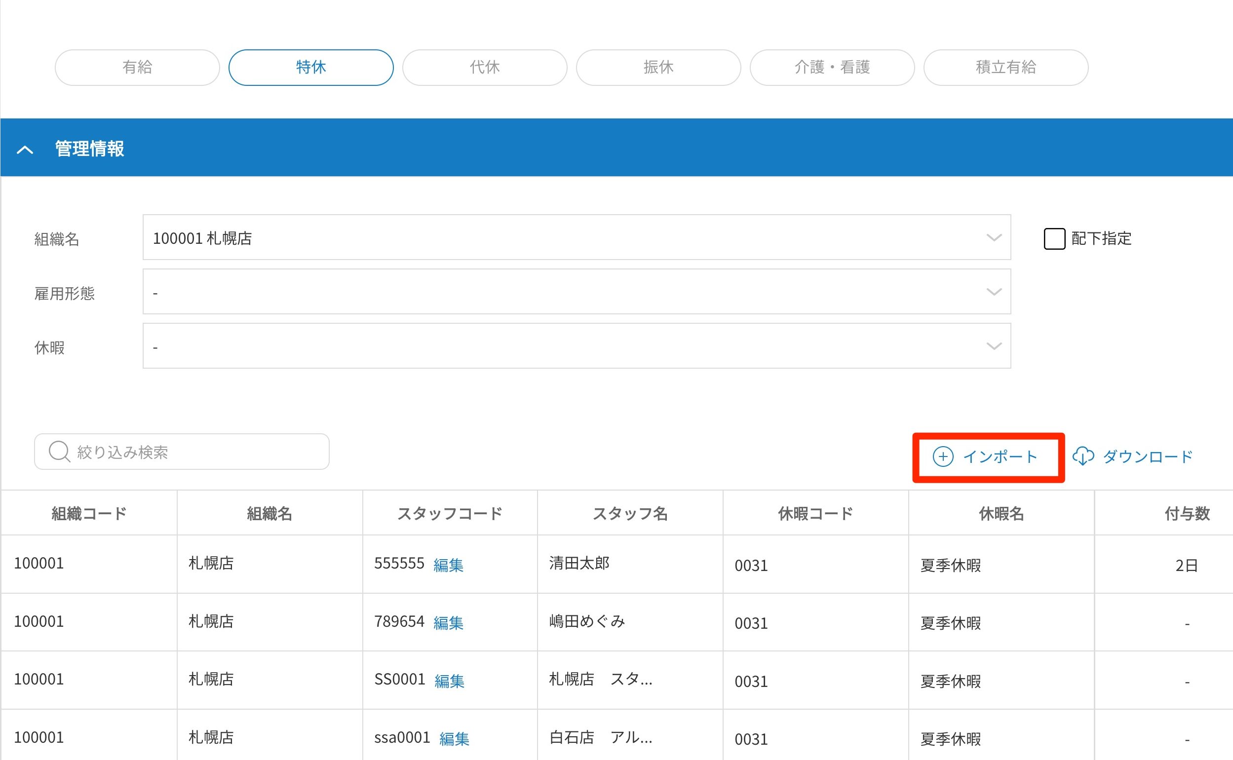Switch to the 代休 tab

click(485, 67)
